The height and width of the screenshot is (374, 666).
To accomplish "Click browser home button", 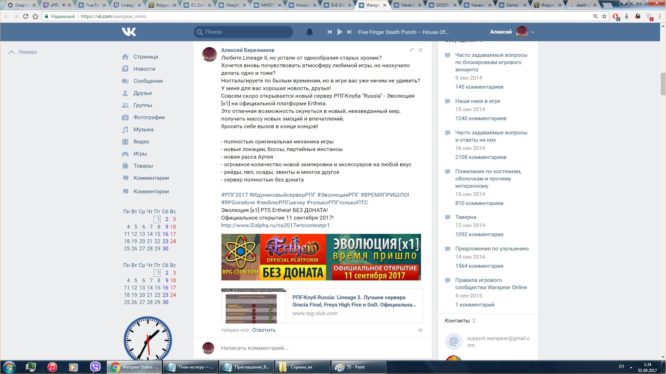I will point(35,16).
